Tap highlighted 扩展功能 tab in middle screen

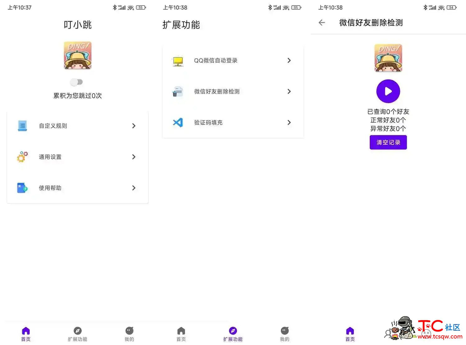pos(233,334)
